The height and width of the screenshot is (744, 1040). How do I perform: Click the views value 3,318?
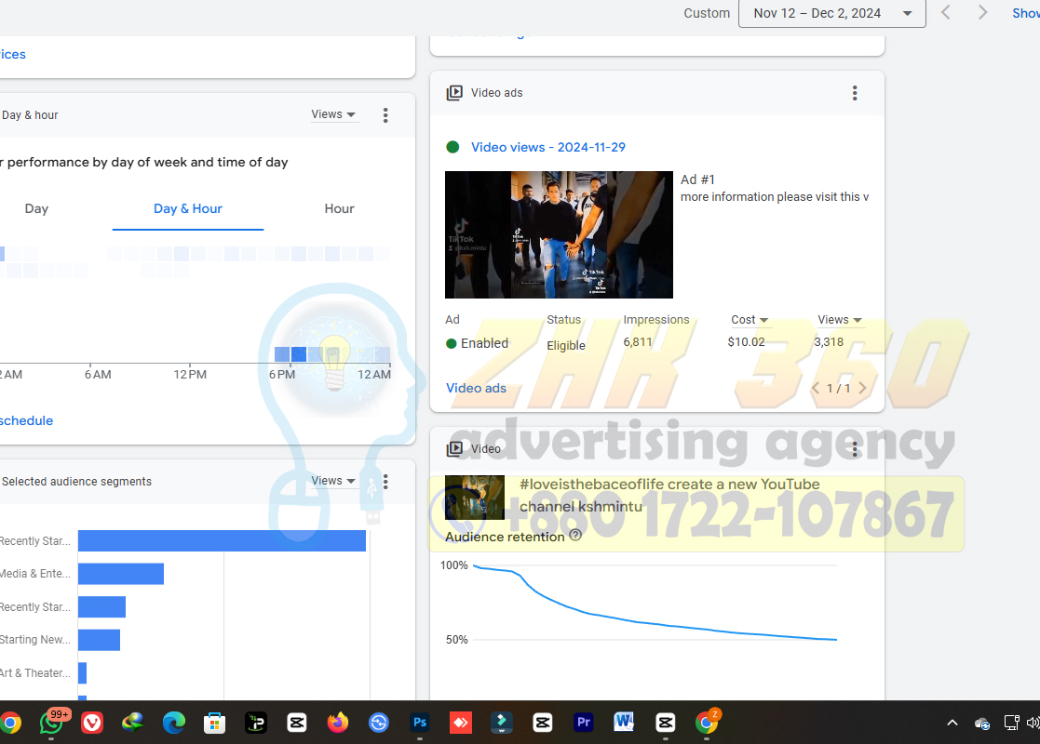[x=829, y=342]
